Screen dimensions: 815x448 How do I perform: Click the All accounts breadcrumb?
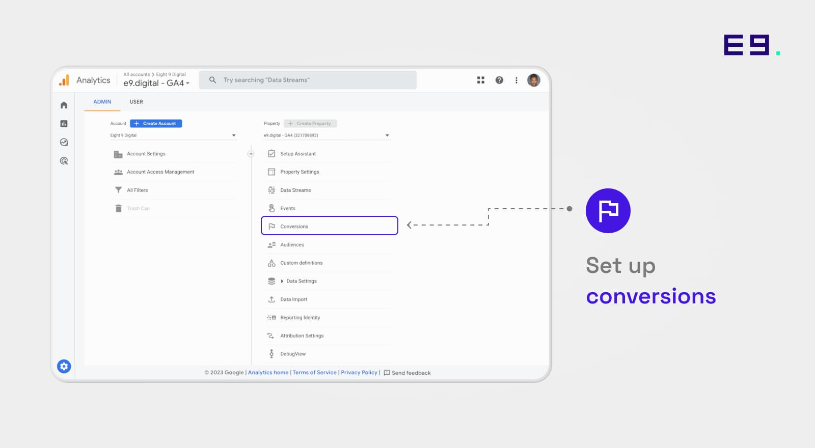(x=137, y=74)
